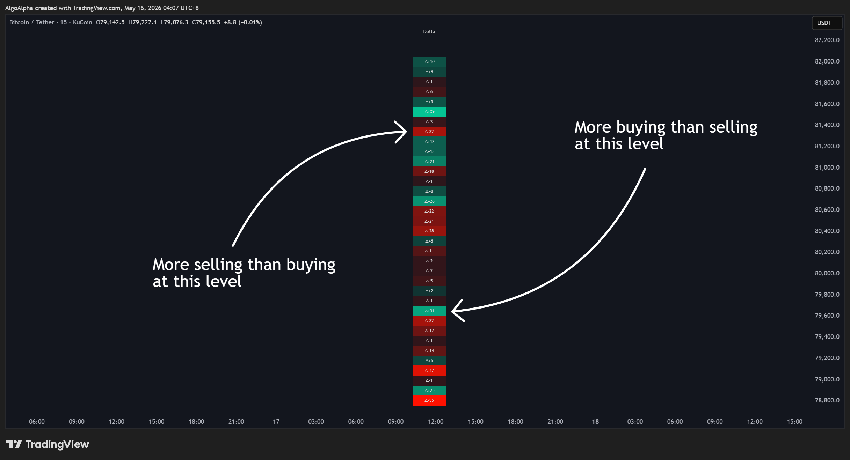Click the 80,600.0 price axis label

click(827, 210)
